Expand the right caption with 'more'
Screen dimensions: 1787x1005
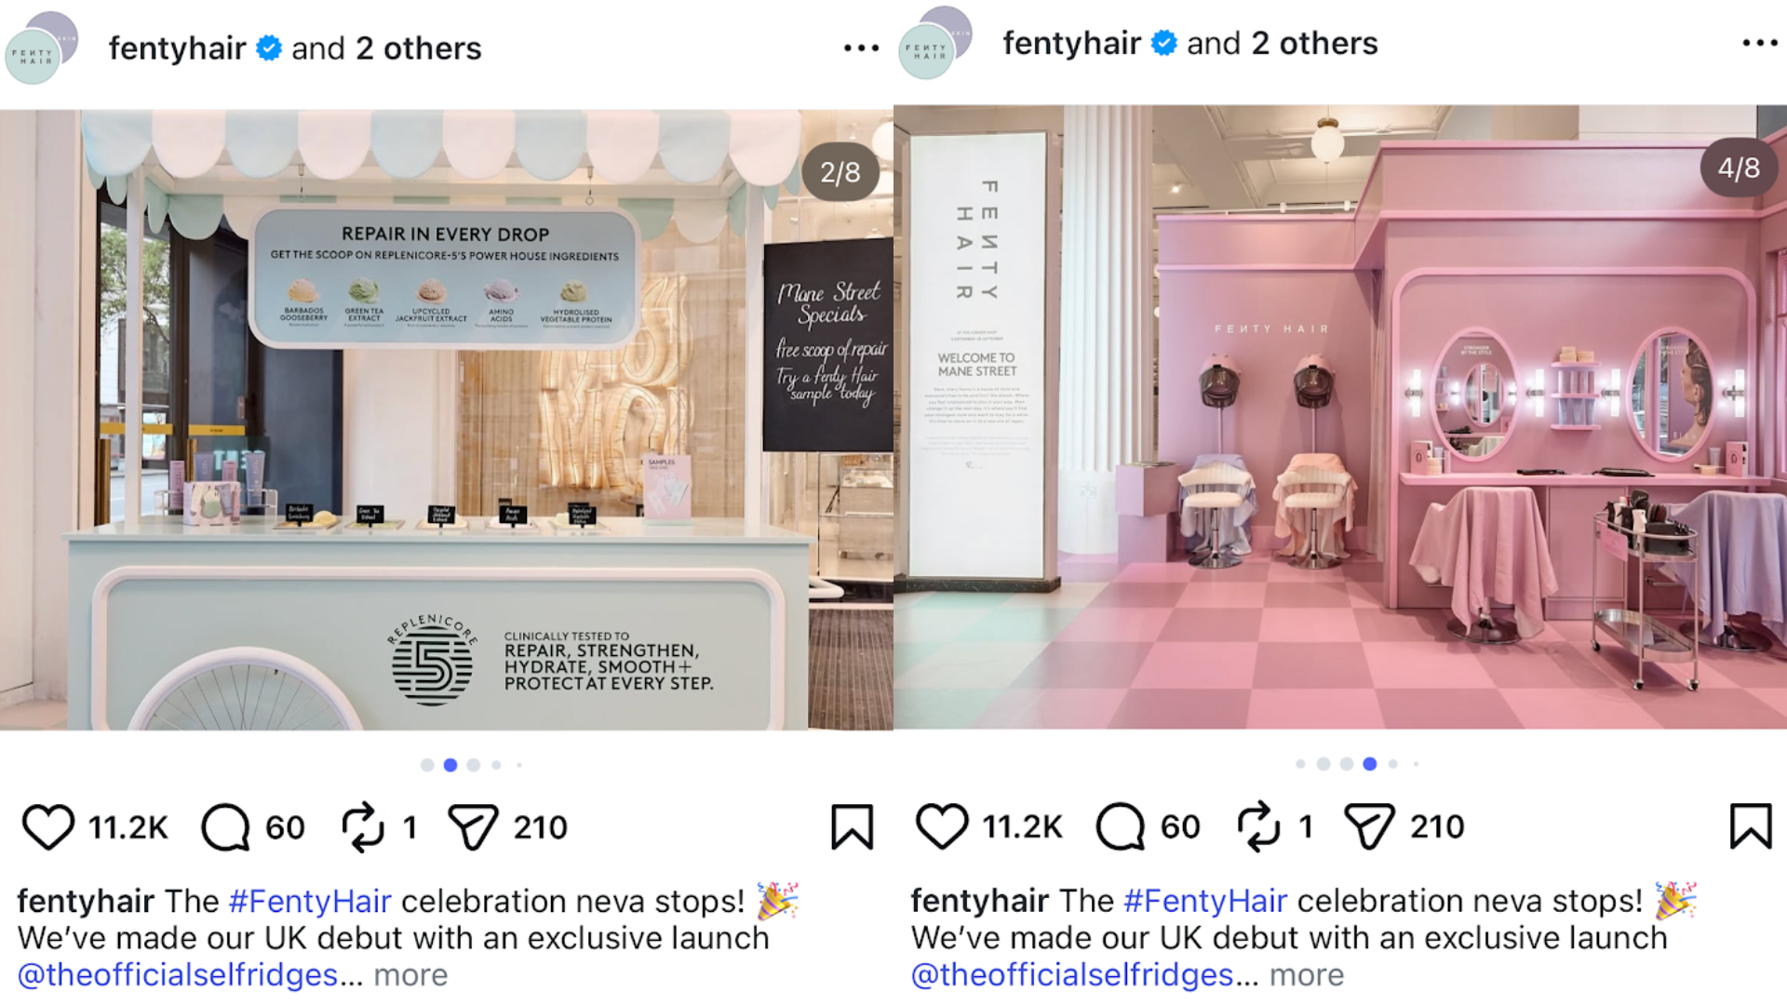pos(1307,974)
